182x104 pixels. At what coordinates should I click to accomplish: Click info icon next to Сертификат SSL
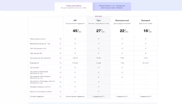(x=60, y=53)
